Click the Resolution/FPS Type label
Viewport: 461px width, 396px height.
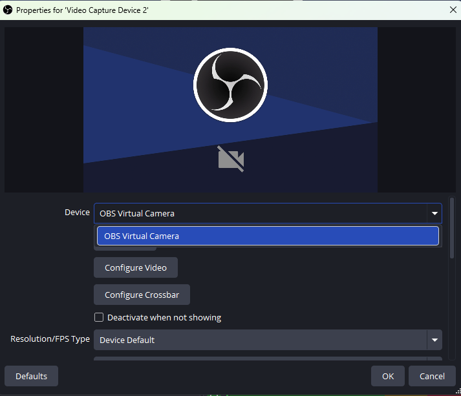click(x=50, y=339)
